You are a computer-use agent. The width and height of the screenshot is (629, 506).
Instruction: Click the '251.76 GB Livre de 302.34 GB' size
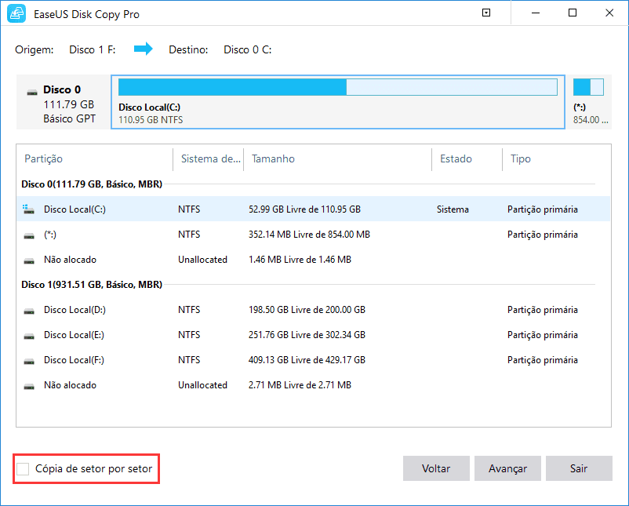coord(307,335)
